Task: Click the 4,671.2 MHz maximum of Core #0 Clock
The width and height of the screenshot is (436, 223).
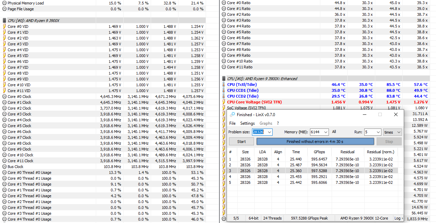Action: click(165, 97)
